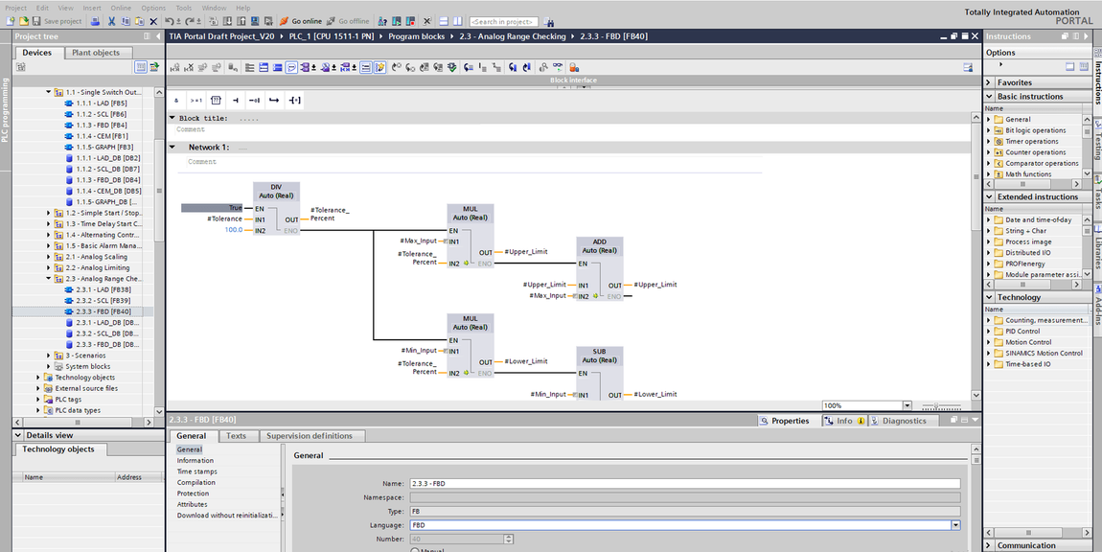This screenshot has height=552, width=1102.
Task: Collapse Network 1 with its triangle
Action: (172, 147)
